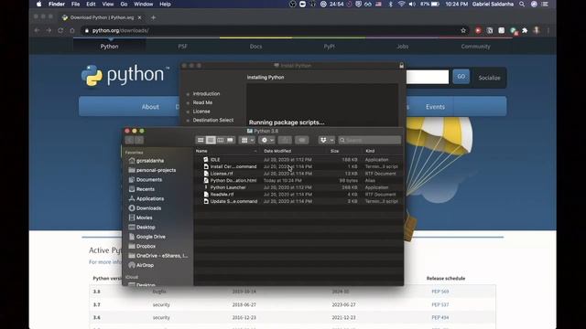Switch Finder to column view

pos(220,140)
